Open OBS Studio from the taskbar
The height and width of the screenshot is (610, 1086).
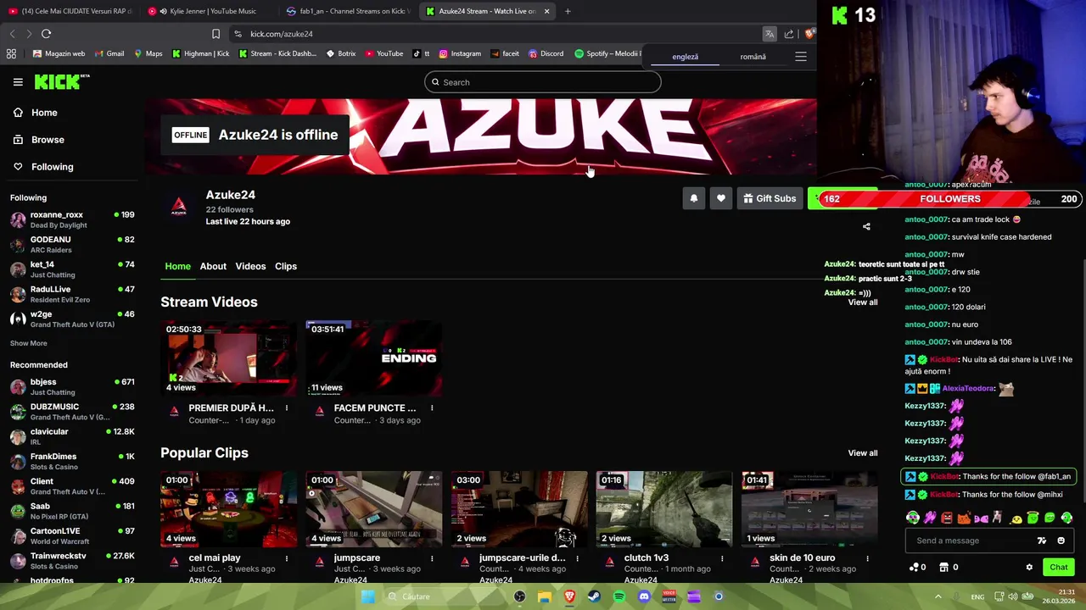(x=519, y=596)
